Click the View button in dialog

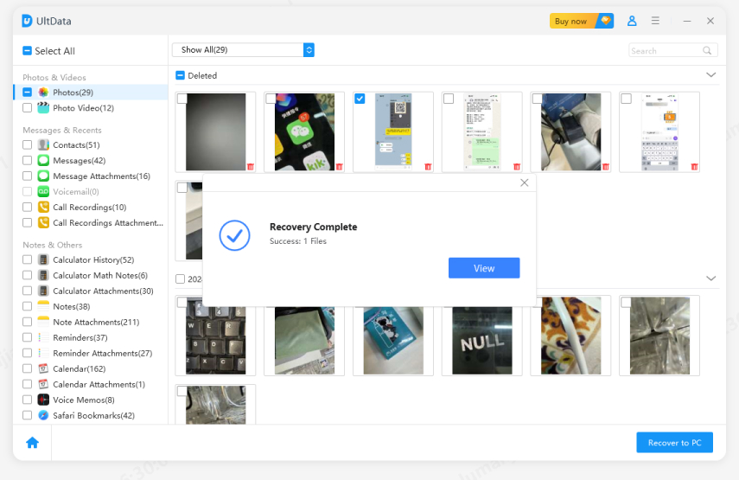(x=484, y=268)
